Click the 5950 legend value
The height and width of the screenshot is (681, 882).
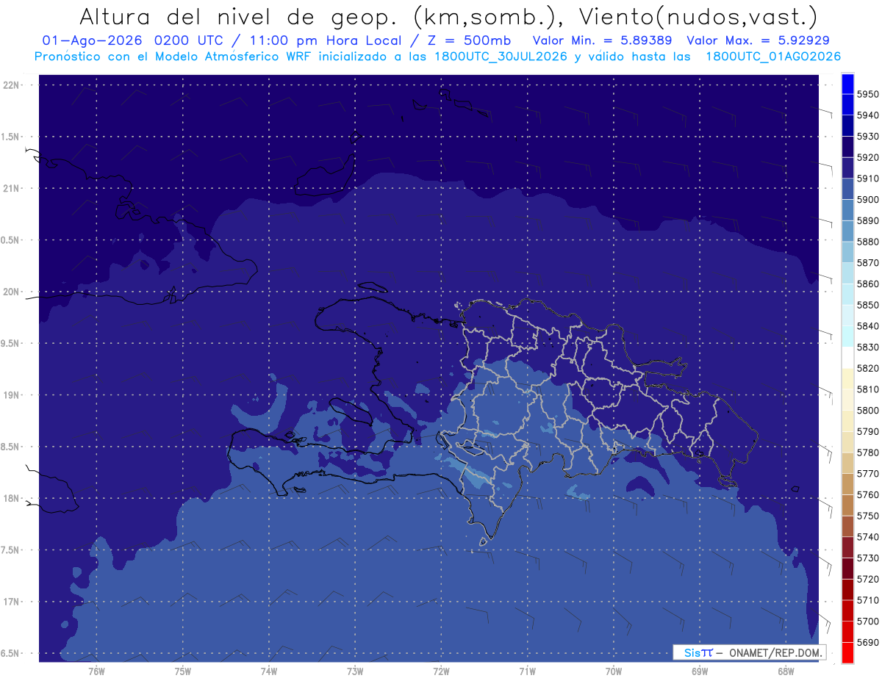(x=867, y=95)
